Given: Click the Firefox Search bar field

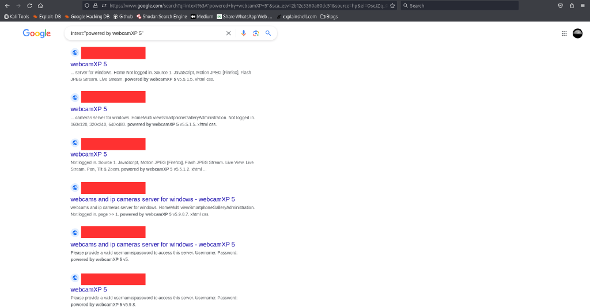Looking at the screenshot, I should (461, 5).
